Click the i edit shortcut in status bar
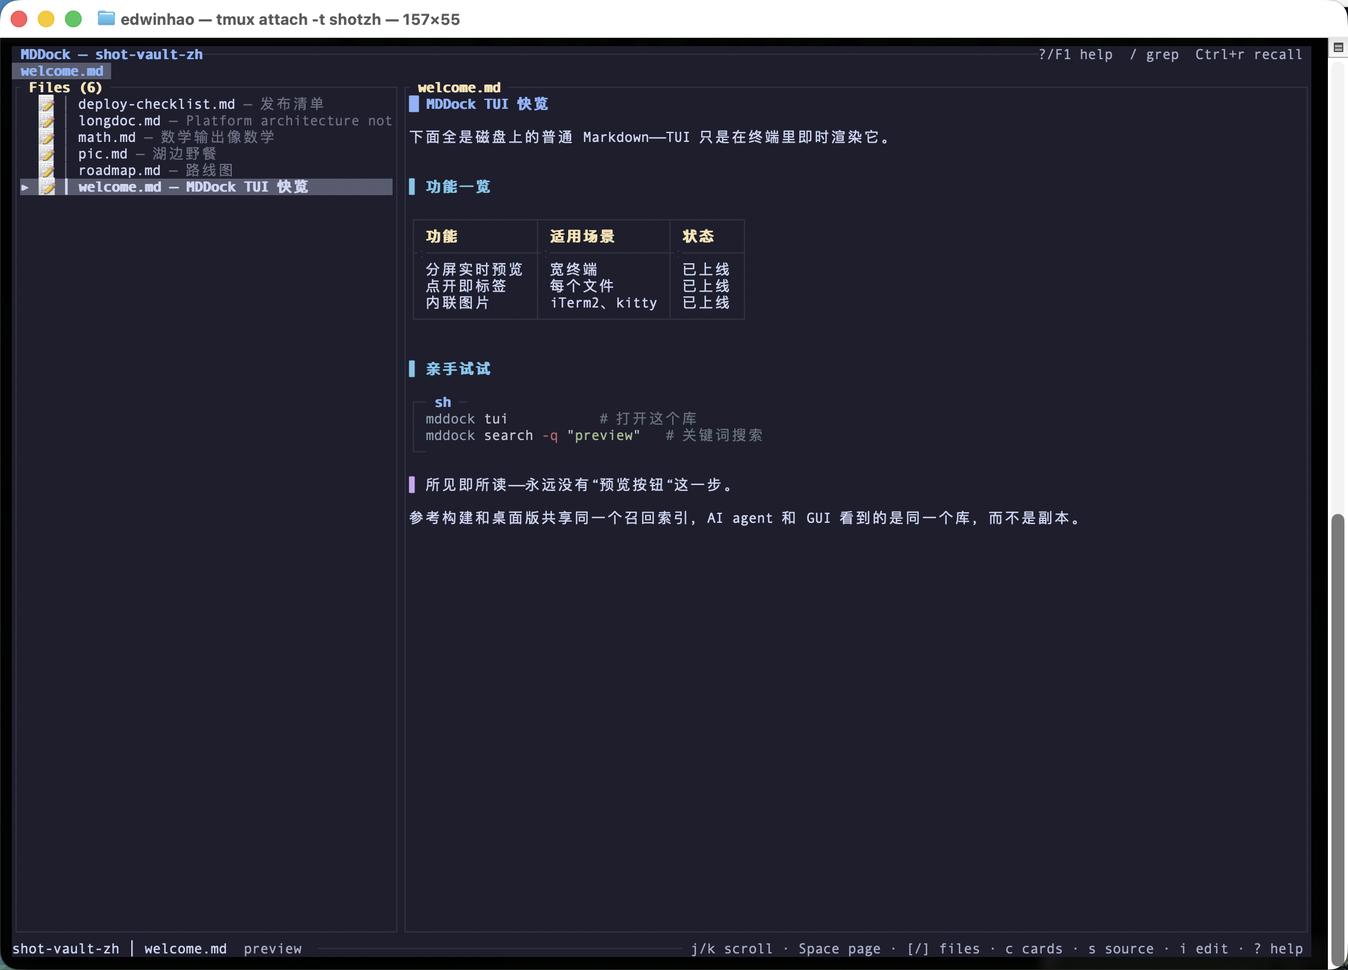Image resolution: width=1348 pixels, height=970 pixels. pos(1204,949)
